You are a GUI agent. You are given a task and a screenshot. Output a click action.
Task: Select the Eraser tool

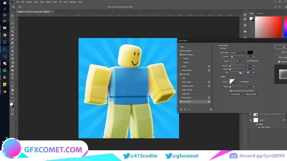12,59
